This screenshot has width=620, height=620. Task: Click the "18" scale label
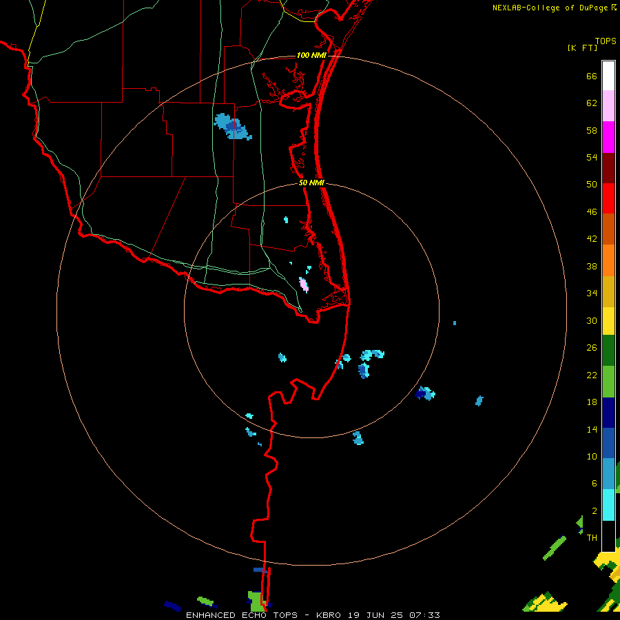(592, 402)
